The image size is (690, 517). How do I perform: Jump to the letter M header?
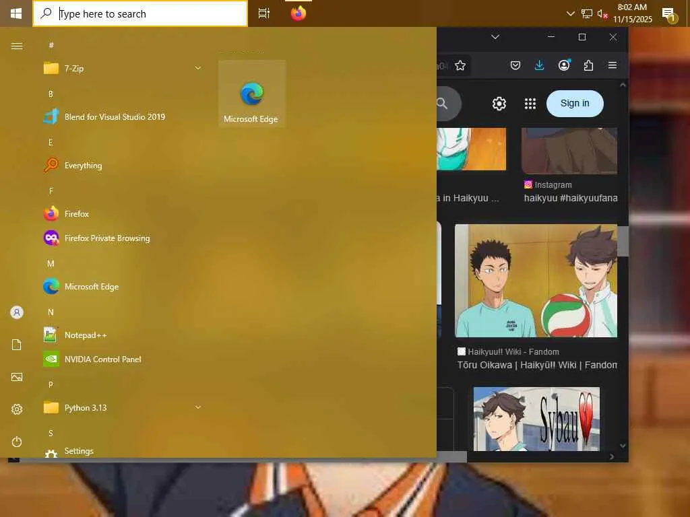pyautogui.click(x=51, y=263)
